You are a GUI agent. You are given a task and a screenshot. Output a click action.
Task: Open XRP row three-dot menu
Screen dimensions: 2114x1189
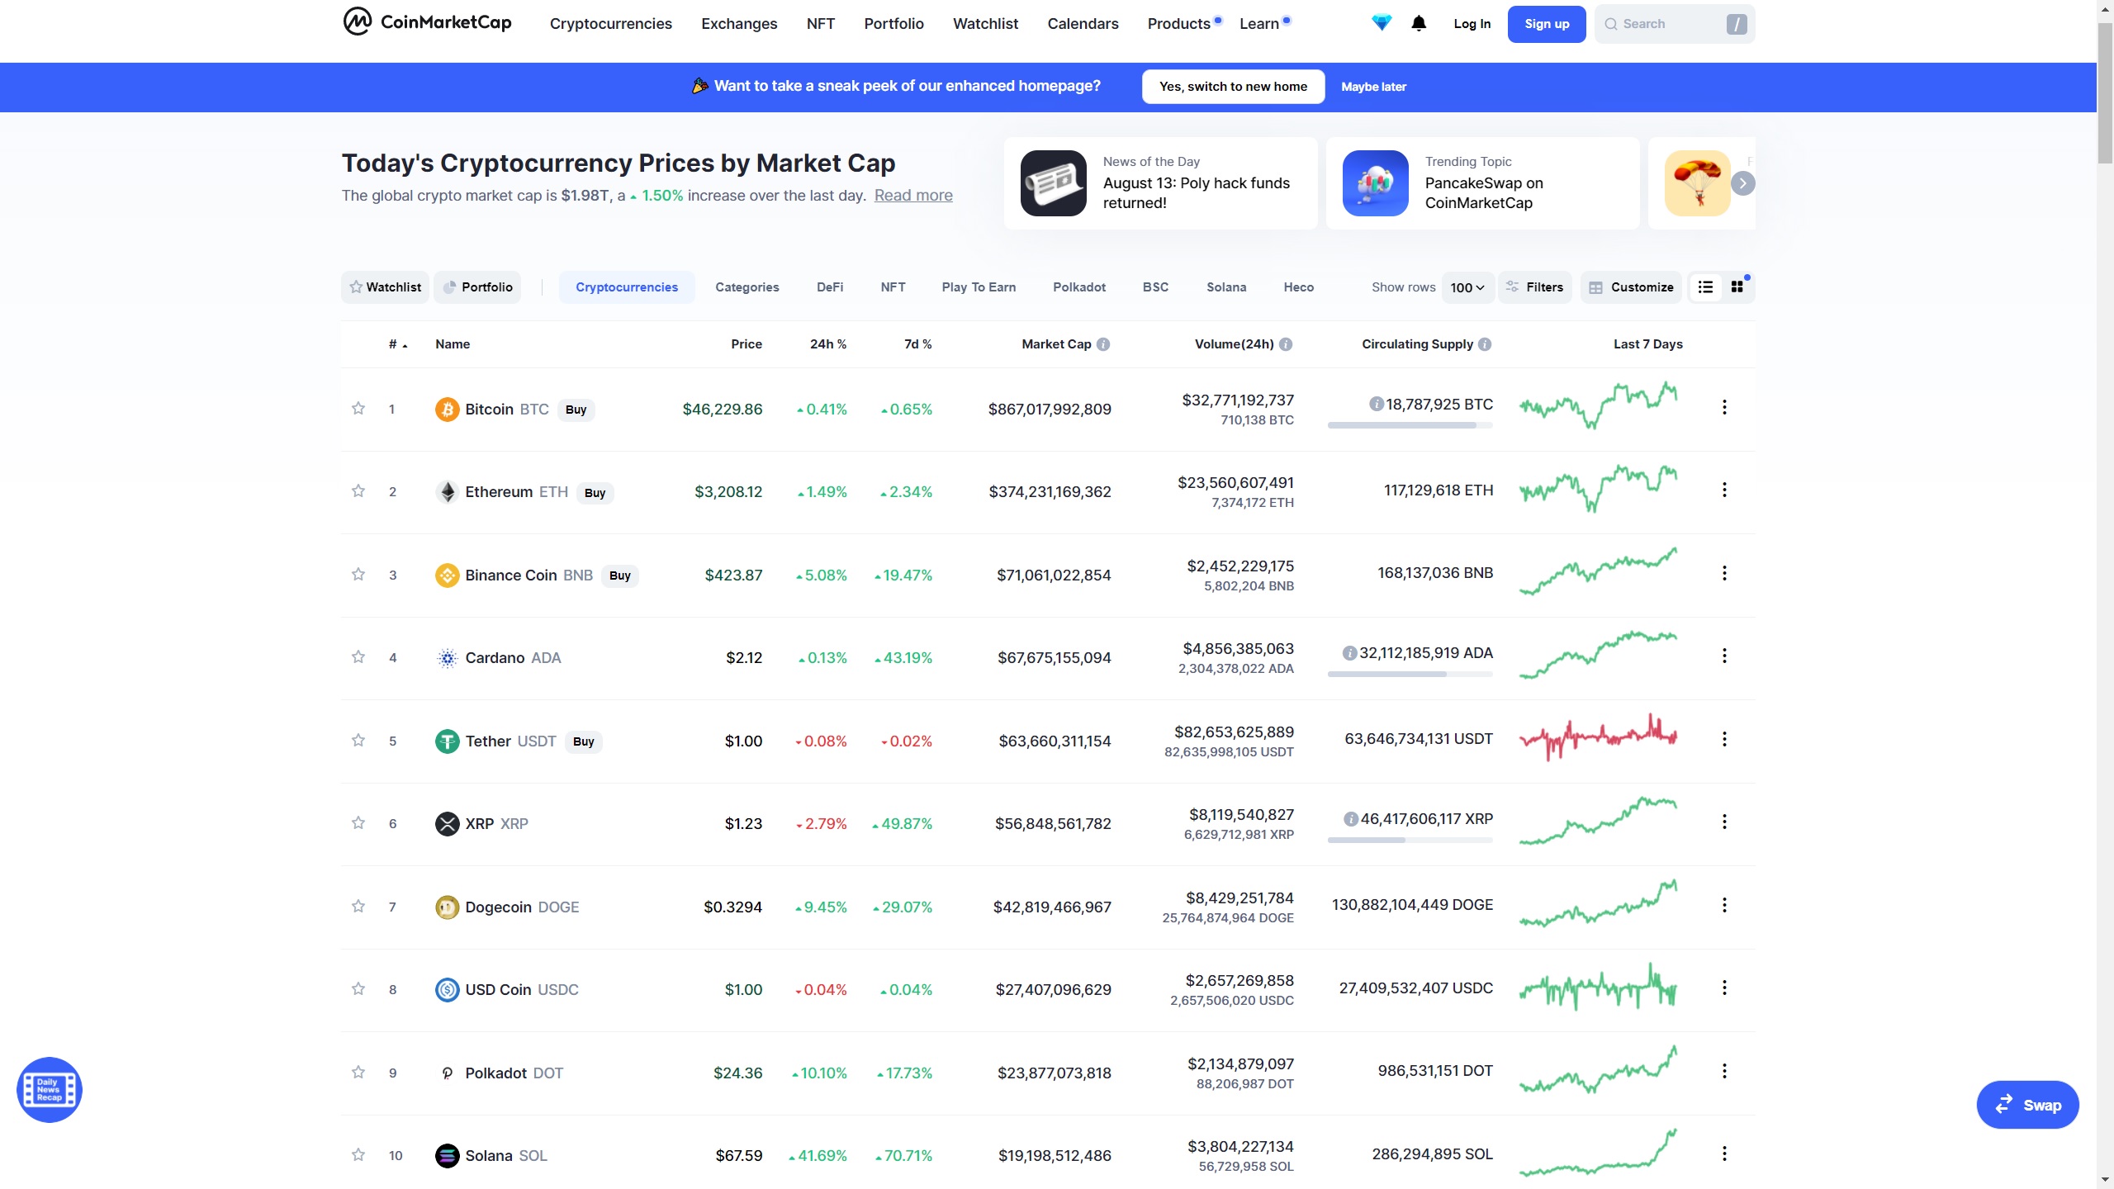tap(1724, 822)
